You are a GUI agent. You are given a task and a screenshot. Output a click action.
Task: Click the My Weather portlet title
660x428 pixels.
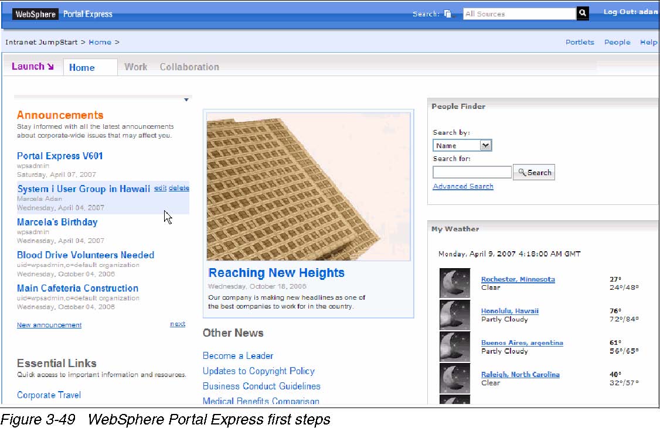455,229
